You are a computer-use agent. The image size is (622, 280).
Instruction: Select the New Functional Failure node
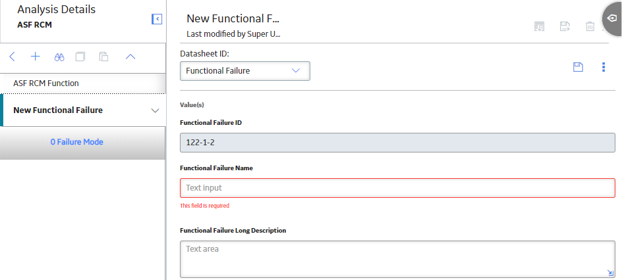click(x=58, y=110)
